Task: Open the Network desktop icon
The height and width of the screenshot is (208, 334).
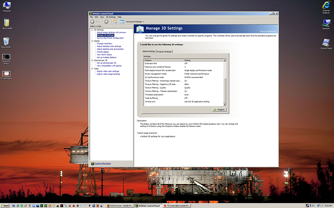Action: [326, 23]
